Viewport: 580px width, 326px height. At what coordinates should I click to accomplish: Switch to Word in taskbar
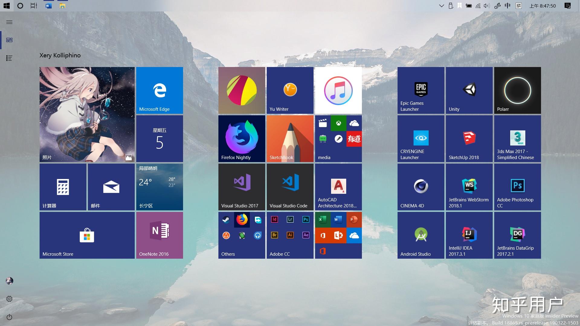tap(48, 6)
